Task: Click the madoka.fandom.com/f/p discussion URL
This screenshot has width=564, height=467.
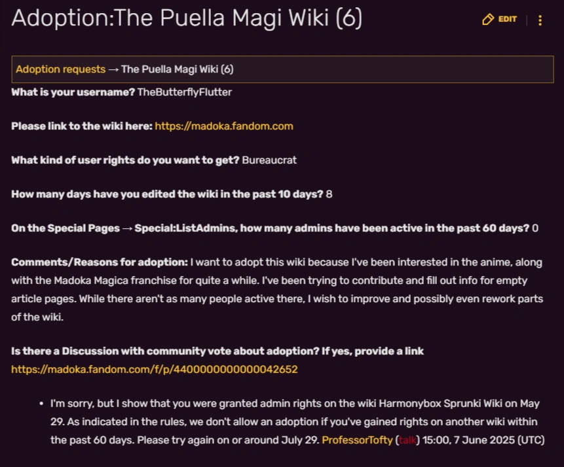Action: pyautogui.click(x=154, y=369)
